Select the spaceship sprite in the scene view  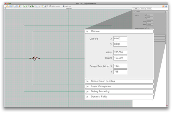click(35, 59)
